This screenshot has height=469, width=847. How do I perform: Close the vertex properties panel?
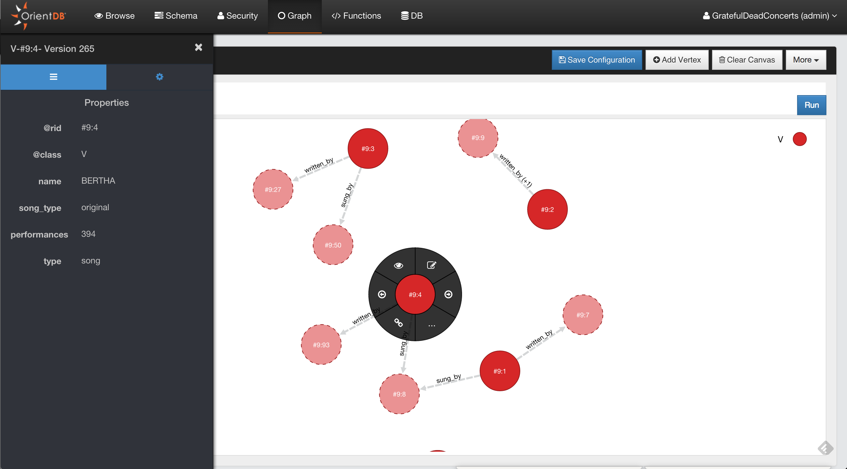point(198,48)
